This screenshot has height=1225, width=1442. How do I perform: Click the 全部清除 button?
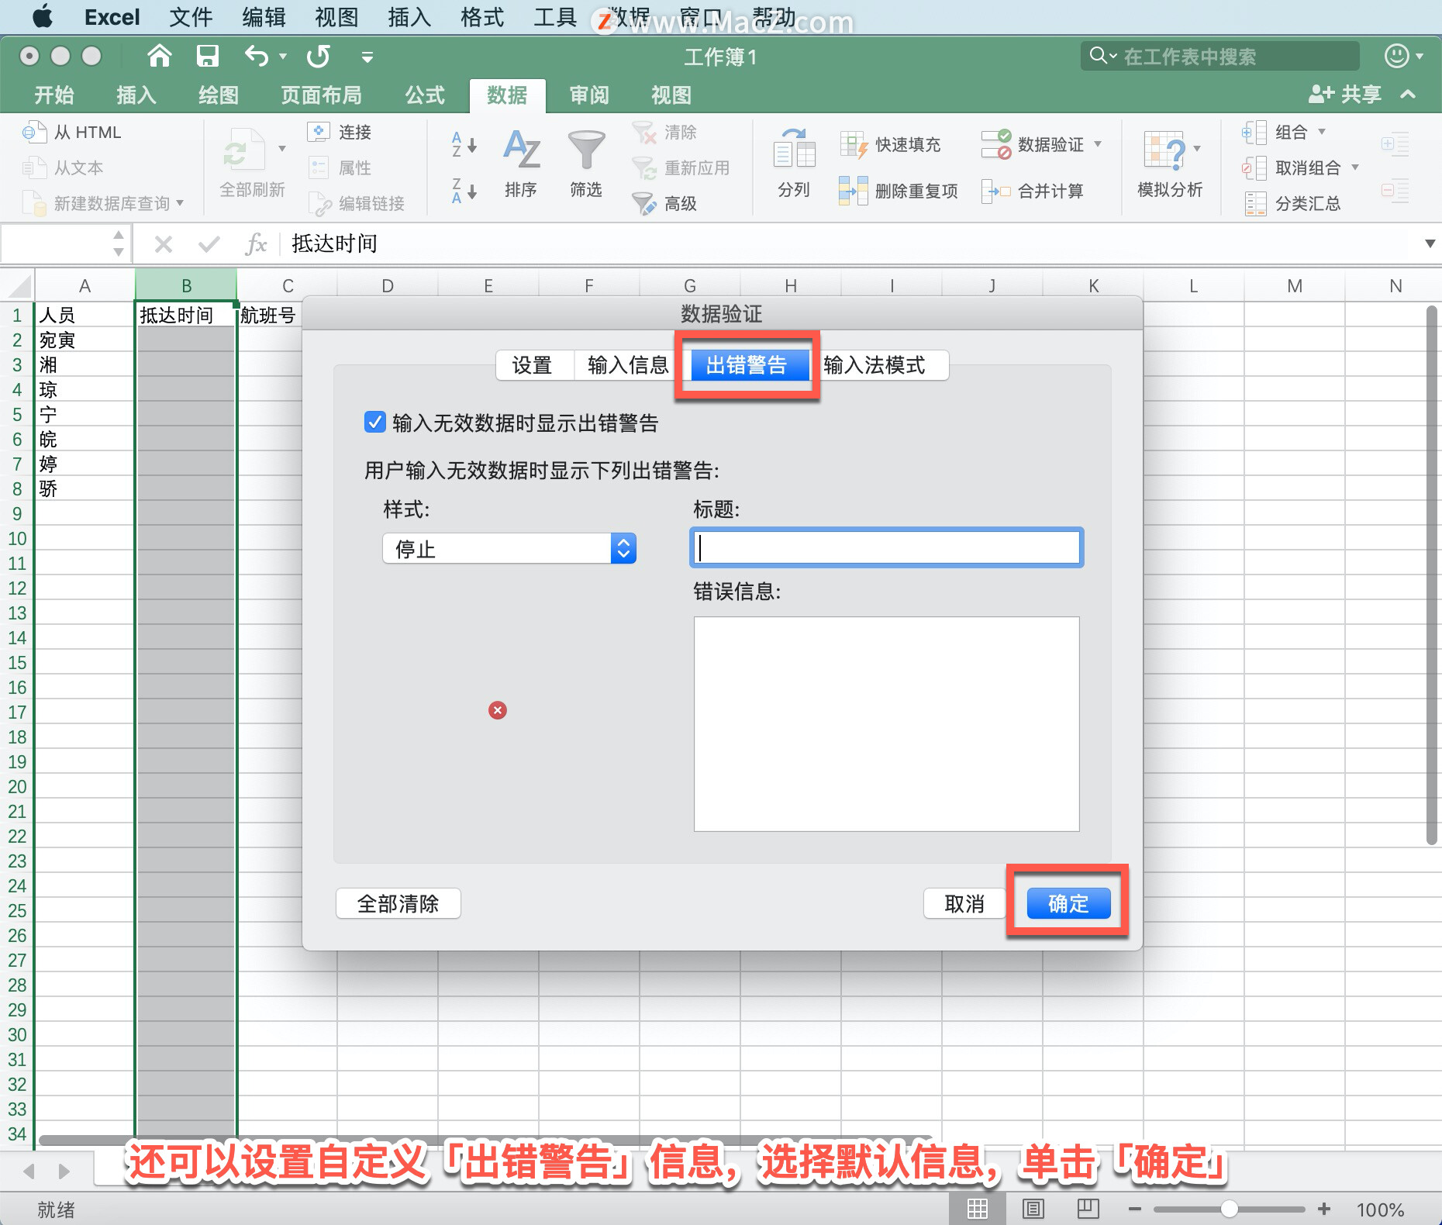398,903
